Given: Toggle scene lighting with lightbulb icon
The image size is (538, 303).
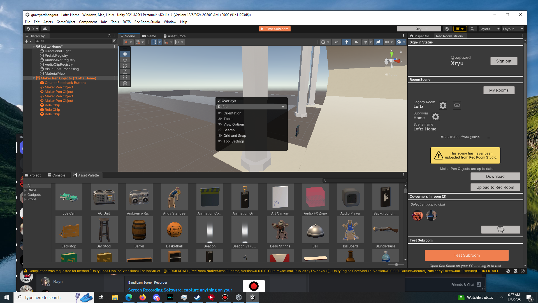Looking at the screenshot, I should (347, 42).
